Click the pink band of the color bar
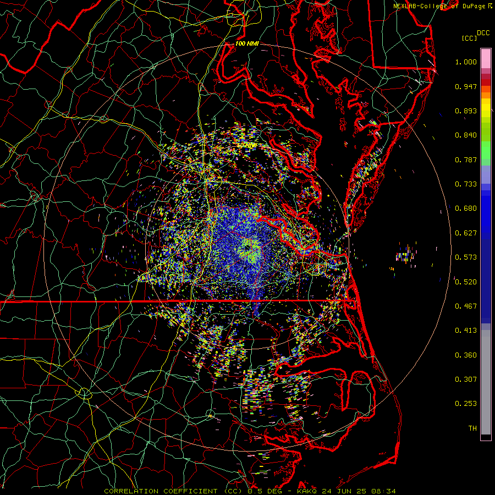The image size is (495, 495). 486,58
